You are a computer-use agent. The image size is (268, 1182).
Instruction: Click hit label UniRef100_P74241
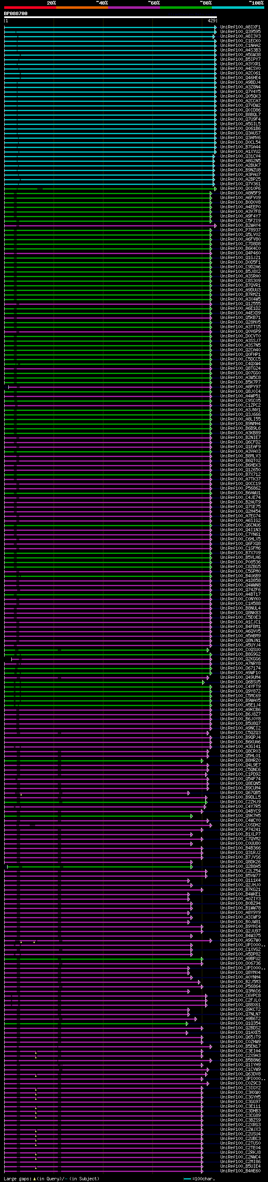[240, 829]
